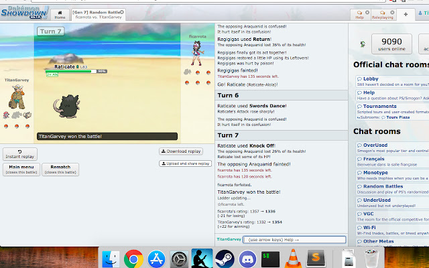This screenshot has width=429, height=268.
Task: Click the 2x Atk status badge
Action: (52, 74)
